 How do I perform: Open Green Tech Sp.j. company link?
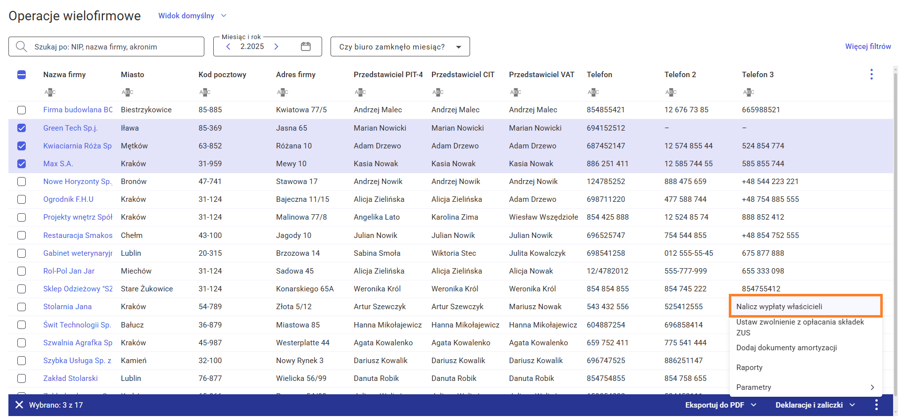70,128
